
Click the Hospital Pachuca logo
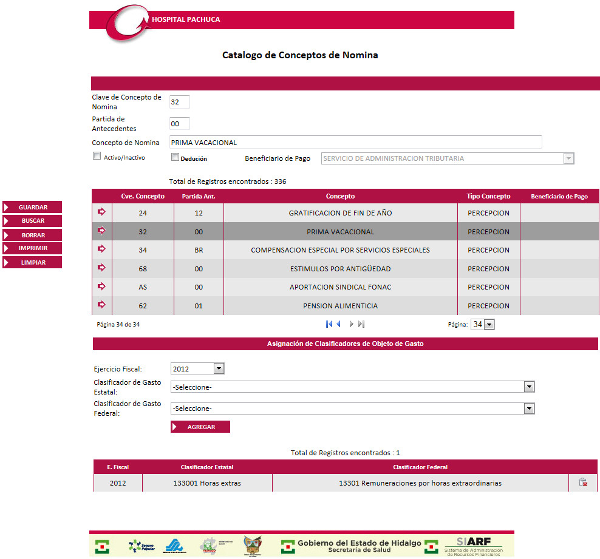tap(126, 23)
